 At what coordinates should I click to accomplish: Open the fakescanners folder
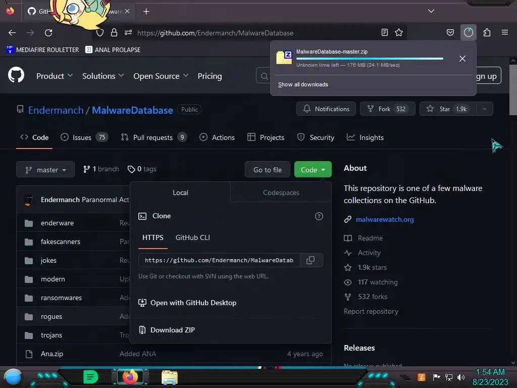coord(61,241)
